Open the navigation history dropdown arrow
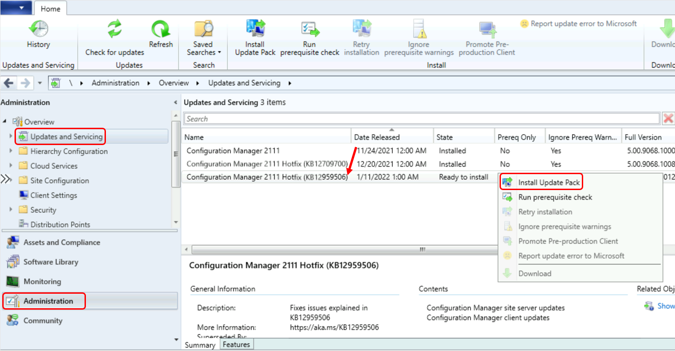This screenshot has height=351, width=675. (x=40, y=83)
